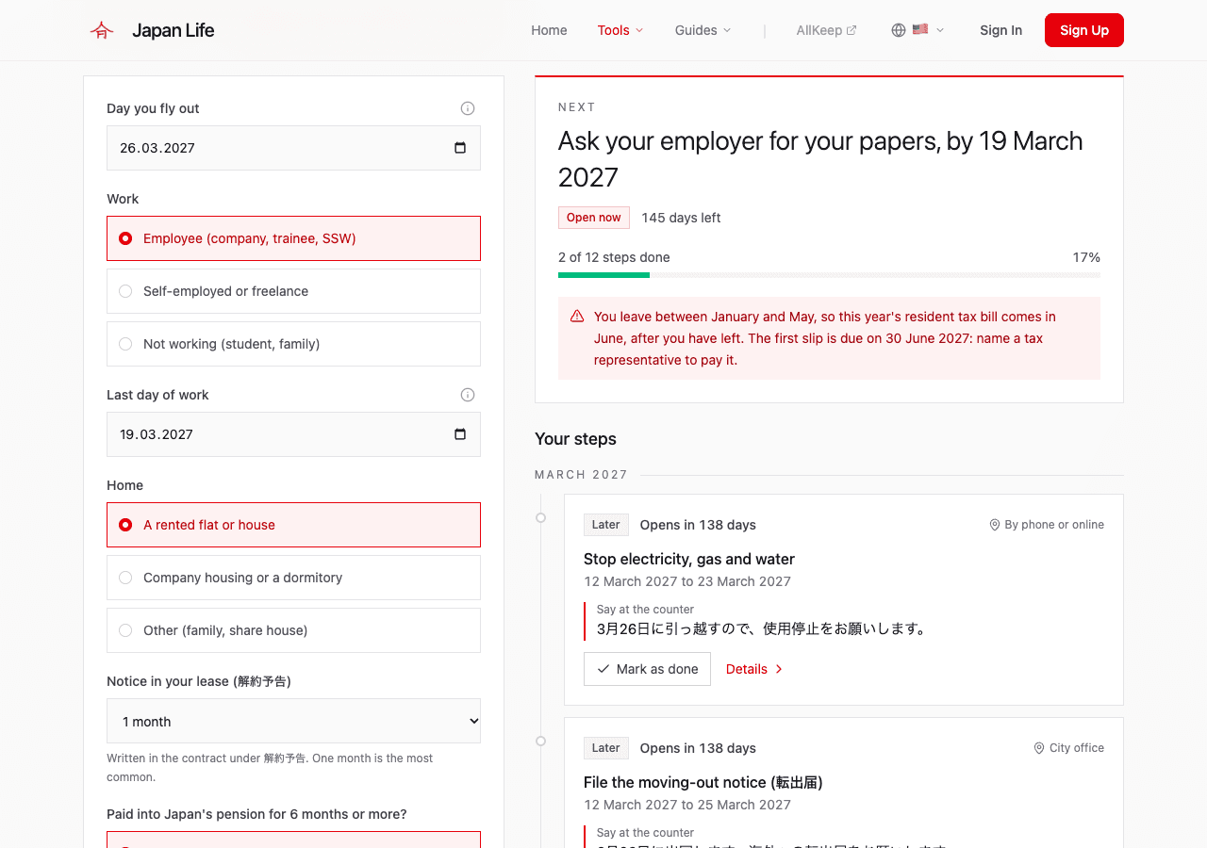
Task: Click info icon beside Day you fly out
Action: [x=468, y=108]
